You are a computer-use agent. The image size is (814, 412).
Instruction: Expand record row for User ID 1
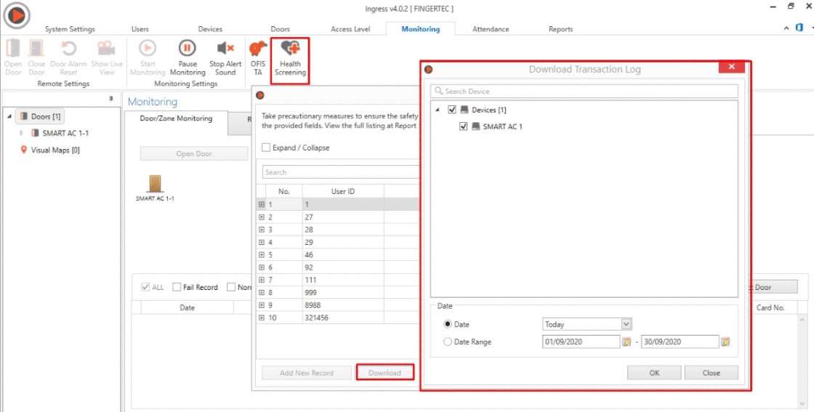pyautogui.click(x=262, y=204)
